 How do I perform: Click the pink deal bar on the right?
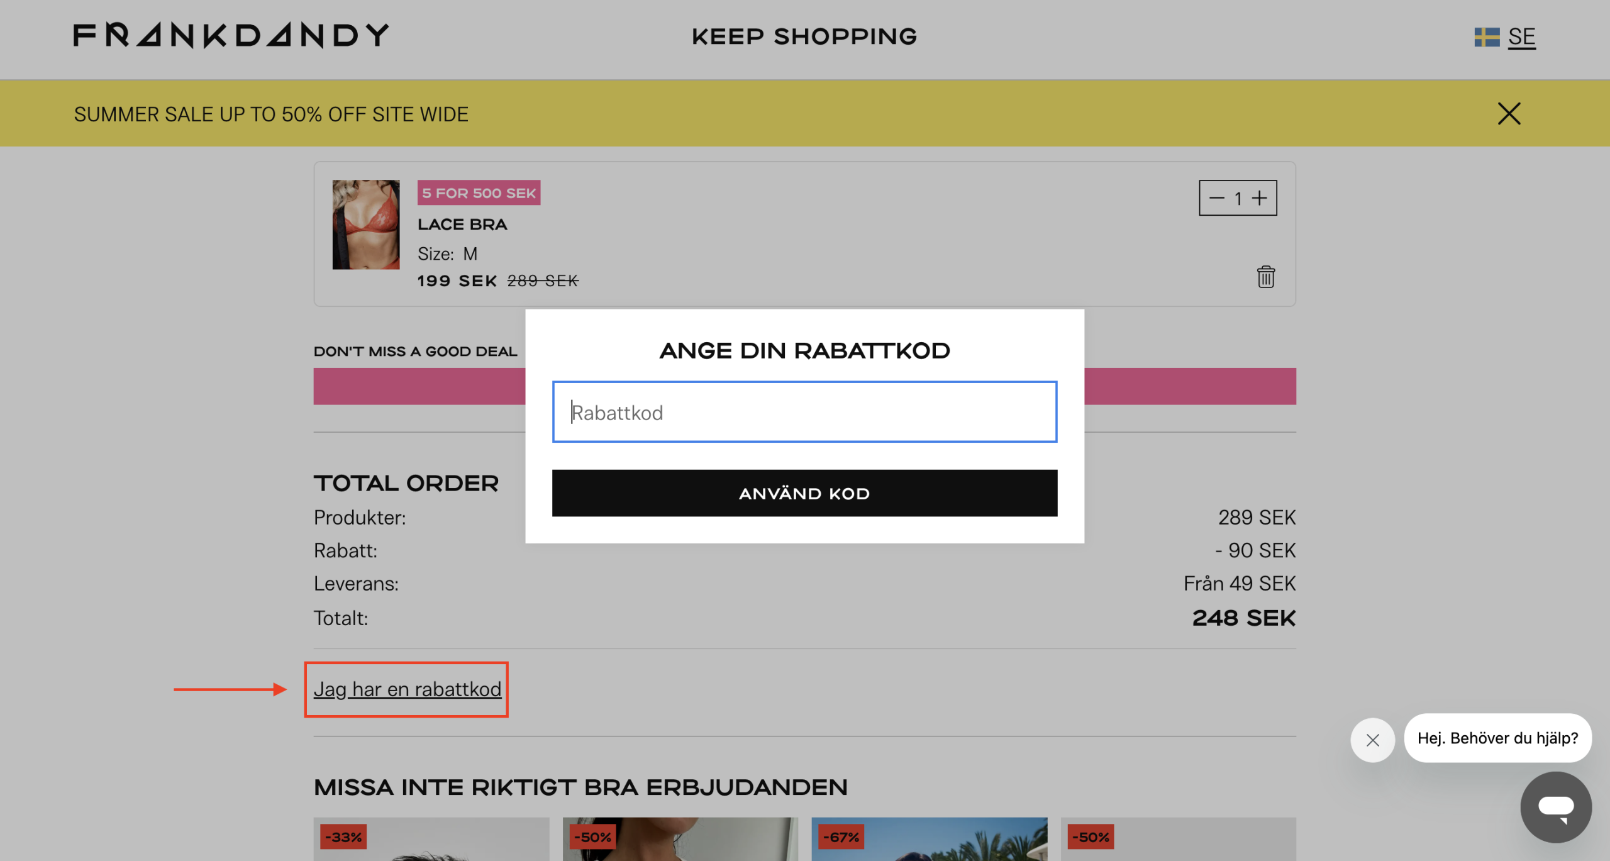(1189, 386)
